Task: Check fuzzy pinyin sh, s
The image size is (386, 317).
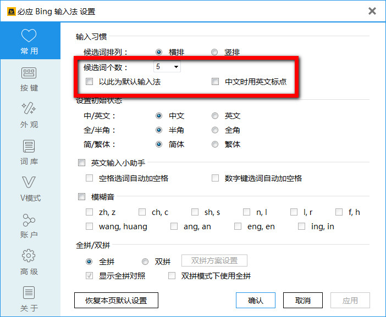Action: (195, 212)
